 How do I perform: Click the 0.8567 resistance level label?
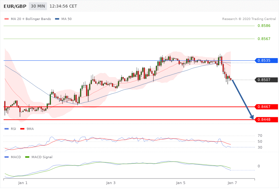click(264, 39)
